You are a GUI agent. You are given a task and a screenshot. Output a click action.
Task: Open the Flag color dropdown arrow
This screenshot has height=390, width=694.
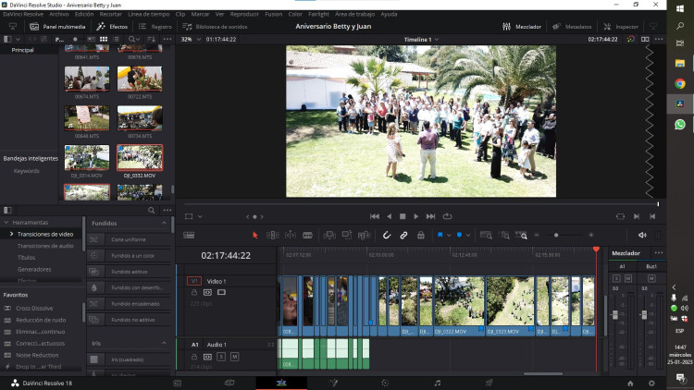[449, 236]
